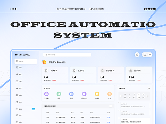Click the "UI/UX DESIGN" header text

96,9
